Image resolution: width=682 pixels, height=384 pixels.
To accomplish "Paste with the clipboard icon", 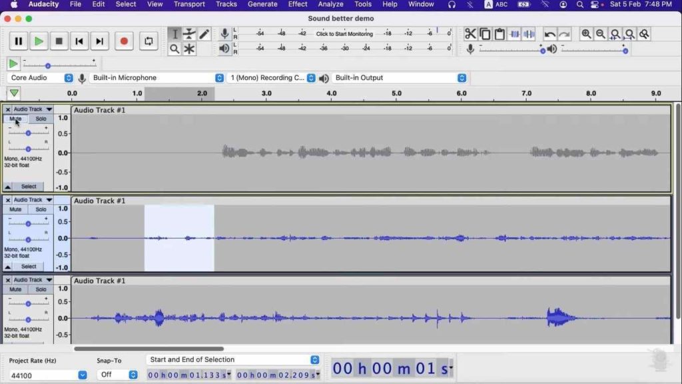I will click(500, 34).
